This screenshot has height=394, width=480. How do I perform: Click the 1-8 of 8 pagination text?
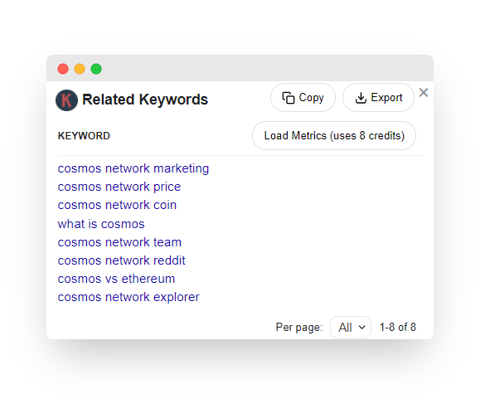pos(398,327)
